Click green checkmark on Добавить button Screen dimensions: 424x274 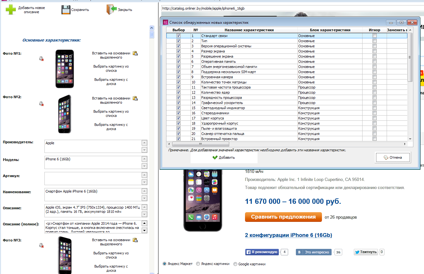pyautogui.click(x=215, y=157)
